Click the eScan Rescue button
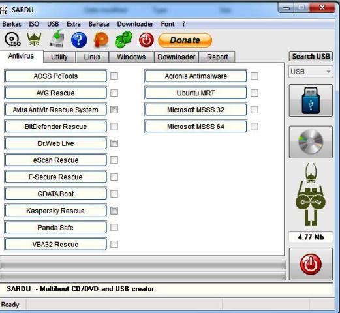Viewport: 340px width, 313px height. [55, 160]
